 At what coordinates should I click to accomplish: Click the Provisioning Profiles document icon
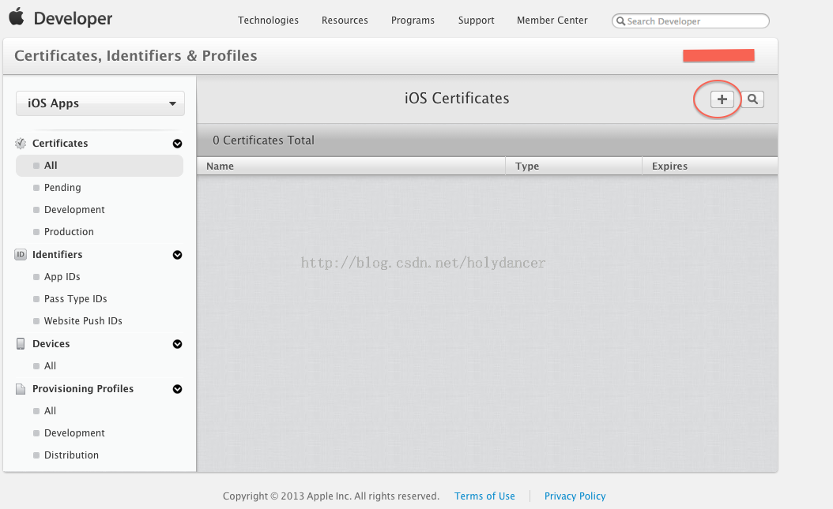pyautogui.click(x=21, y=388)
